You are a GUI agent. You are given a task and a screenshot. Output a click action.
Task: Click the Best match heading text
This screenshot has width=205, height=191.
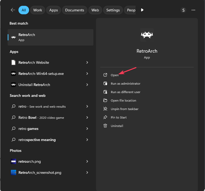pyautogui.click(x=19, y=23)
